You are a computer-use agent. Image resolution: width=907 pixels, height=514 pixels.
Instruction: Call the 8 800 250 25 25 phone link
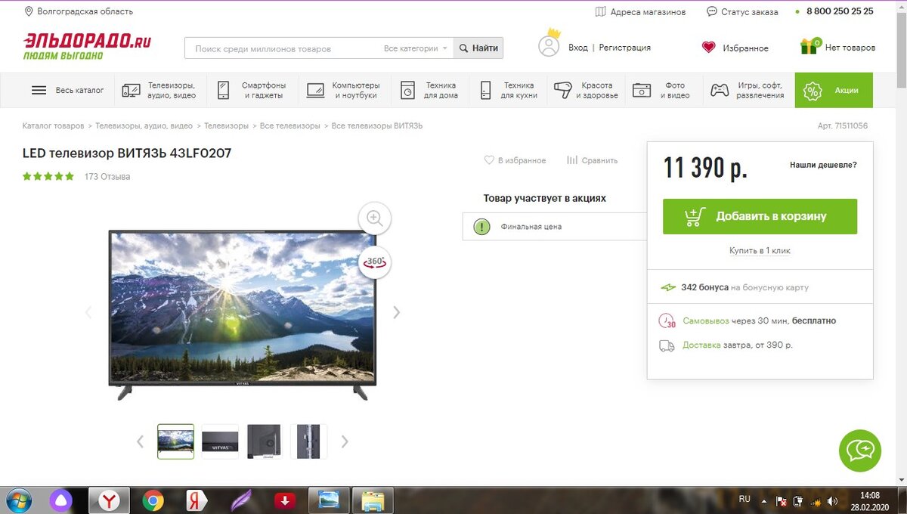[840, 11]
